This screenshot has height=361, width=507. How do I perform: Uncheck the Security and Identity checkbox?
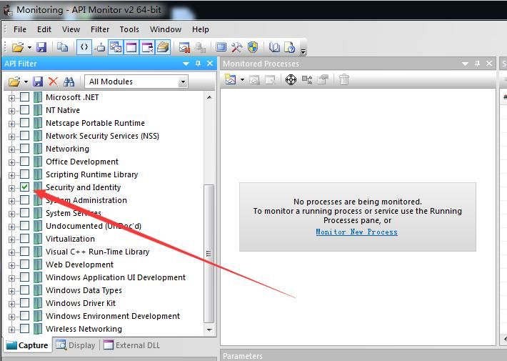click(25, 187)
